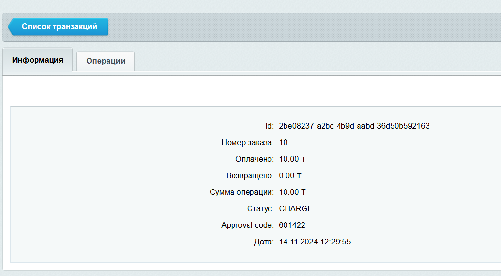The width and height of the screenshot is (501, 276).
Task: Click the Статус label
Action: click(260, 209)
